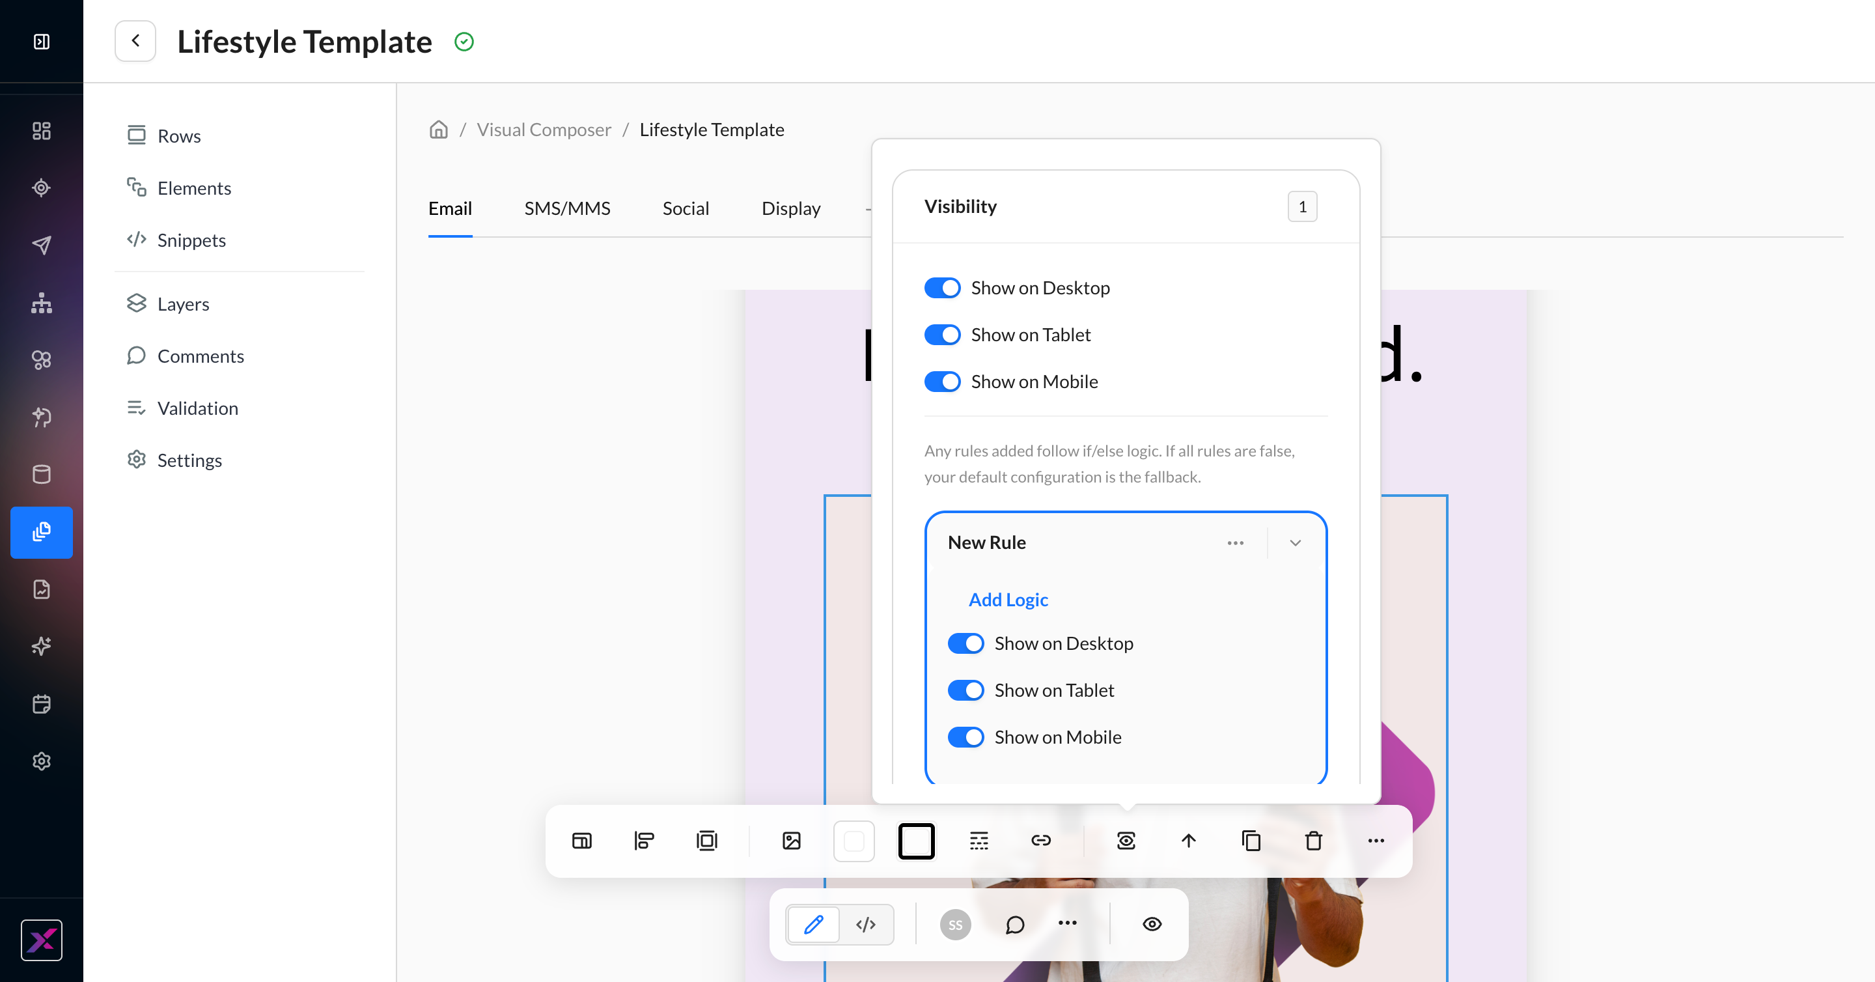The width and height of the screenshot is (1875, 982).
Task: Switch to the Display tab
Action: tap(790, 209)
